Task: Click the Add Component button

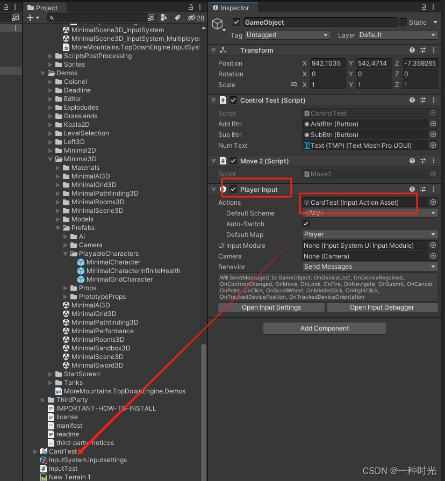Action: [x=324, y=328]
